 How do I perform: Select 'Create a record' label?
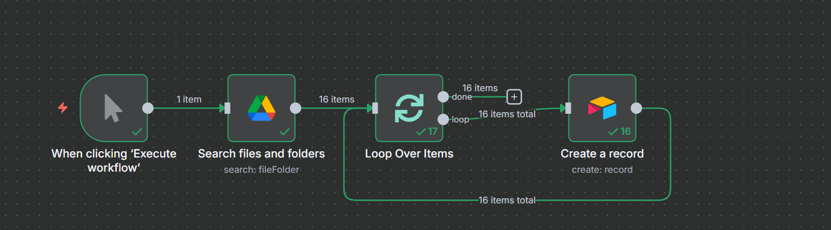(x=602, y=154)
